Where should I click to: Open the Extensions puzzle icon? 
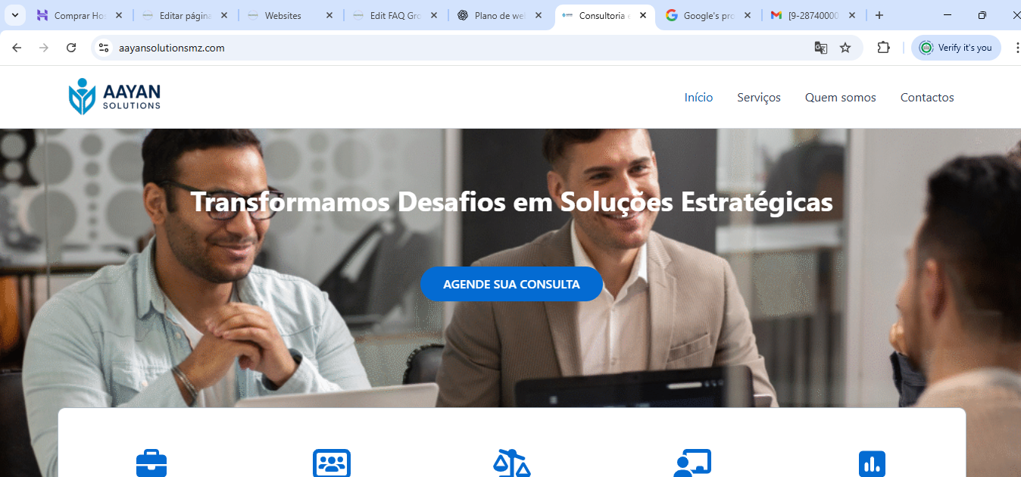tap(883, 48)
